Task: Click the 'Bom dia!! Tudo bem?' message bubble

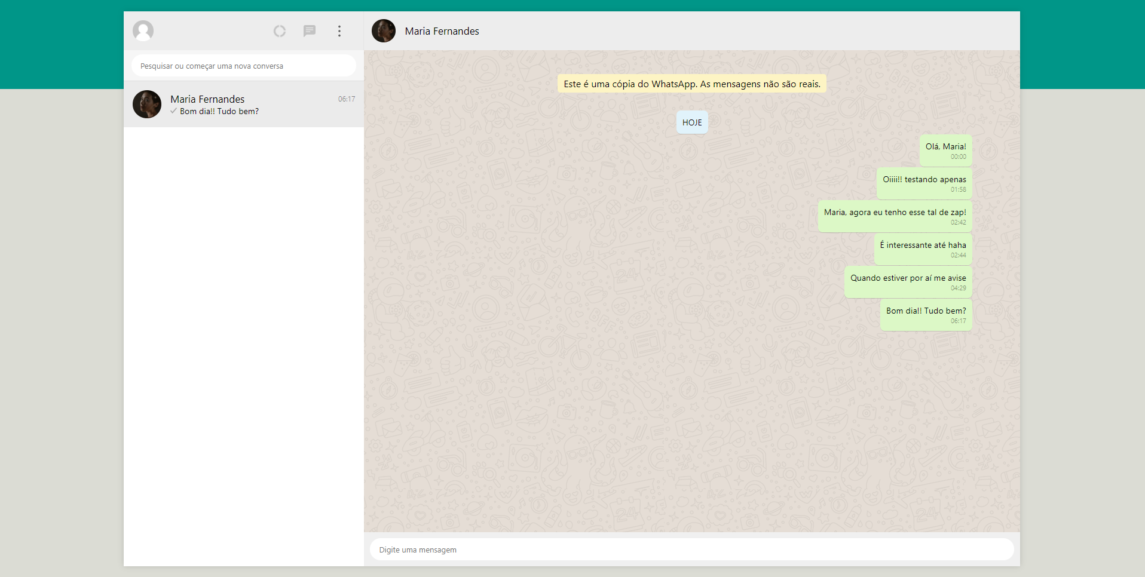Action: [x=925, y=314]
